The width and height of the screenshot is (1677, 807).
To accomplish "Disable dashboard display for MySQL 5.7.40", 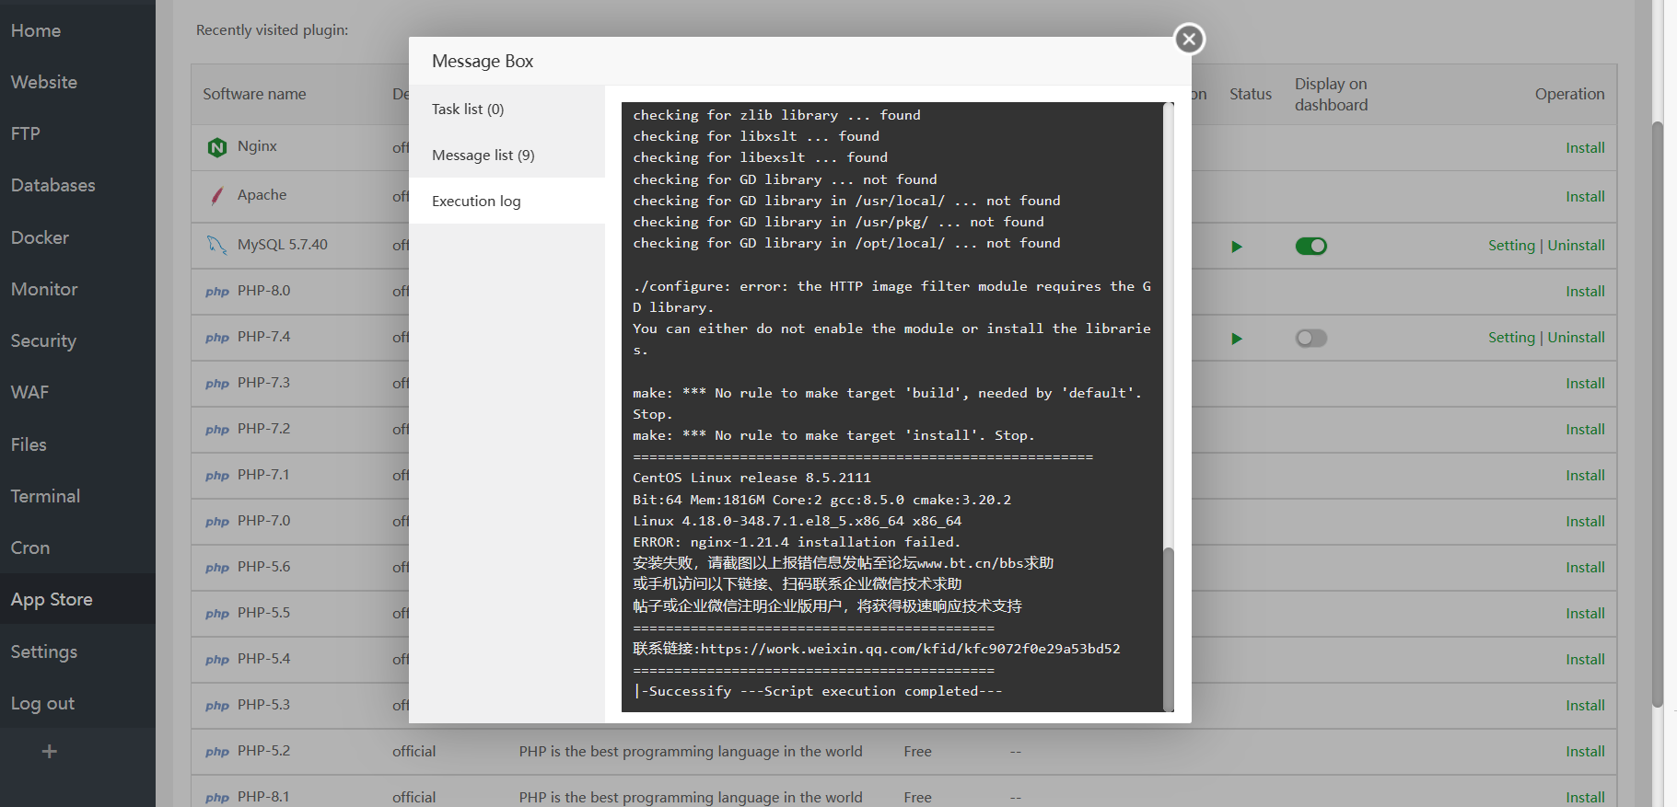I will coord(1311,246).
